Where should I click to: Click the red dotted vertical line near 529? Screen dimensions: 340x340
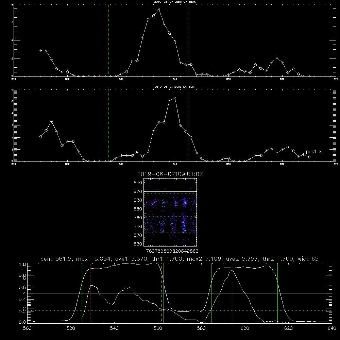91,293
